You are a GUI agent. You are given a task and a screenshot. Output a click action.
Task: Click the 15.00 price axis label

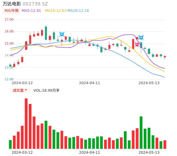[x=9, y=44]
